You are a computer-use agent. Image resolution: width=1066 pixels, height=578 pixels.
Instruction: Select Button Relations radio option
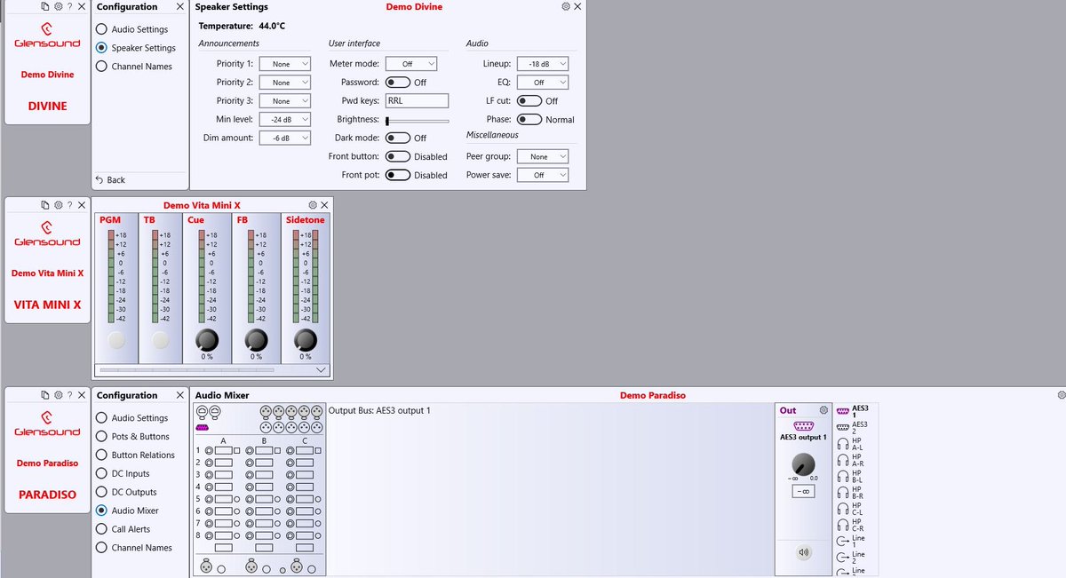coord(136,455)
